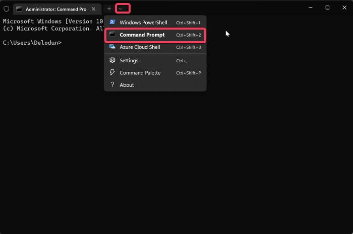The width and height of the screenshot is (353, 234).
Task: Click the Settings gear icon
Action: pyautogui.click(x=112, y=60)
